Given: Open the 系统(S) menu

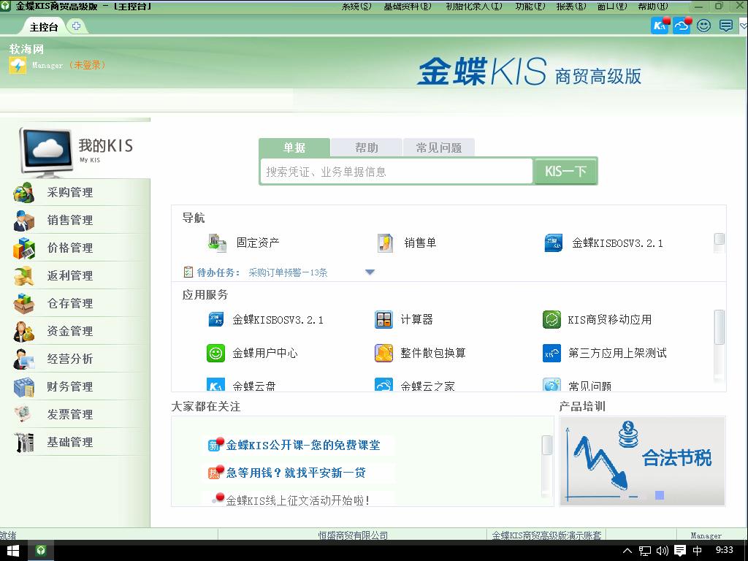Looking at the screenshot, I should click(x=356, y=6).
